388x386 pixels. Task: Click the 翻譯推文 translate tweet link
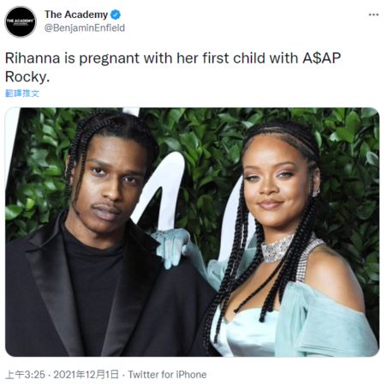[22, 93]
